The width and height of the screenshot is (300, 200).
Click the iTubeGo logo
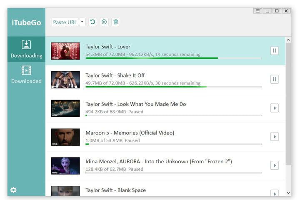coord(26,22)
